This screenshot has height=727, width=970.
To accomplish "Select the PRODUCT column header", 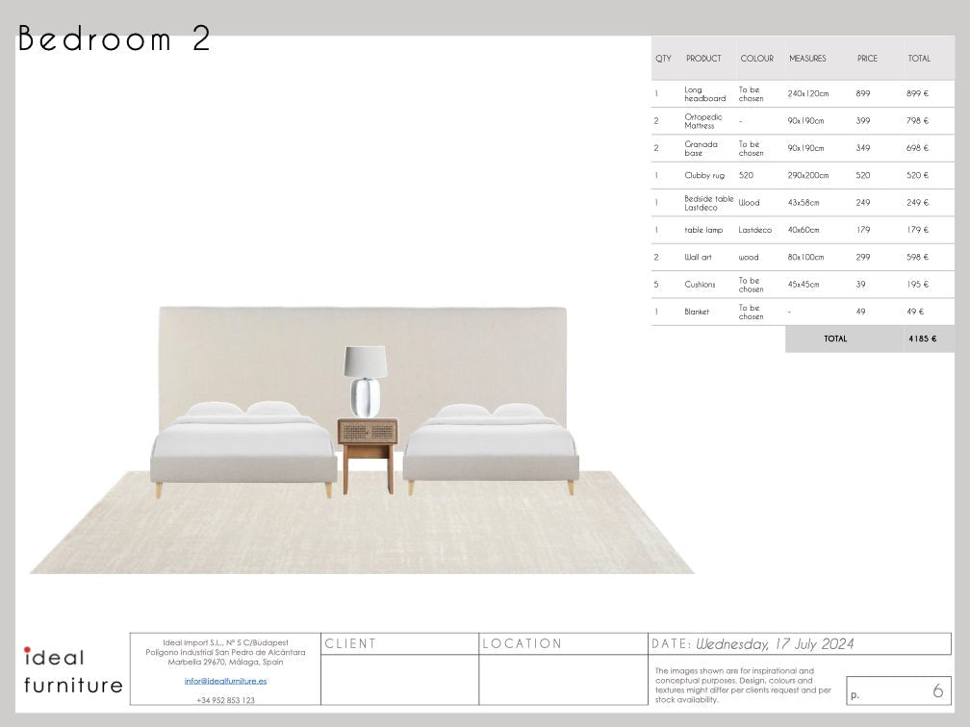I will (704, 58).
